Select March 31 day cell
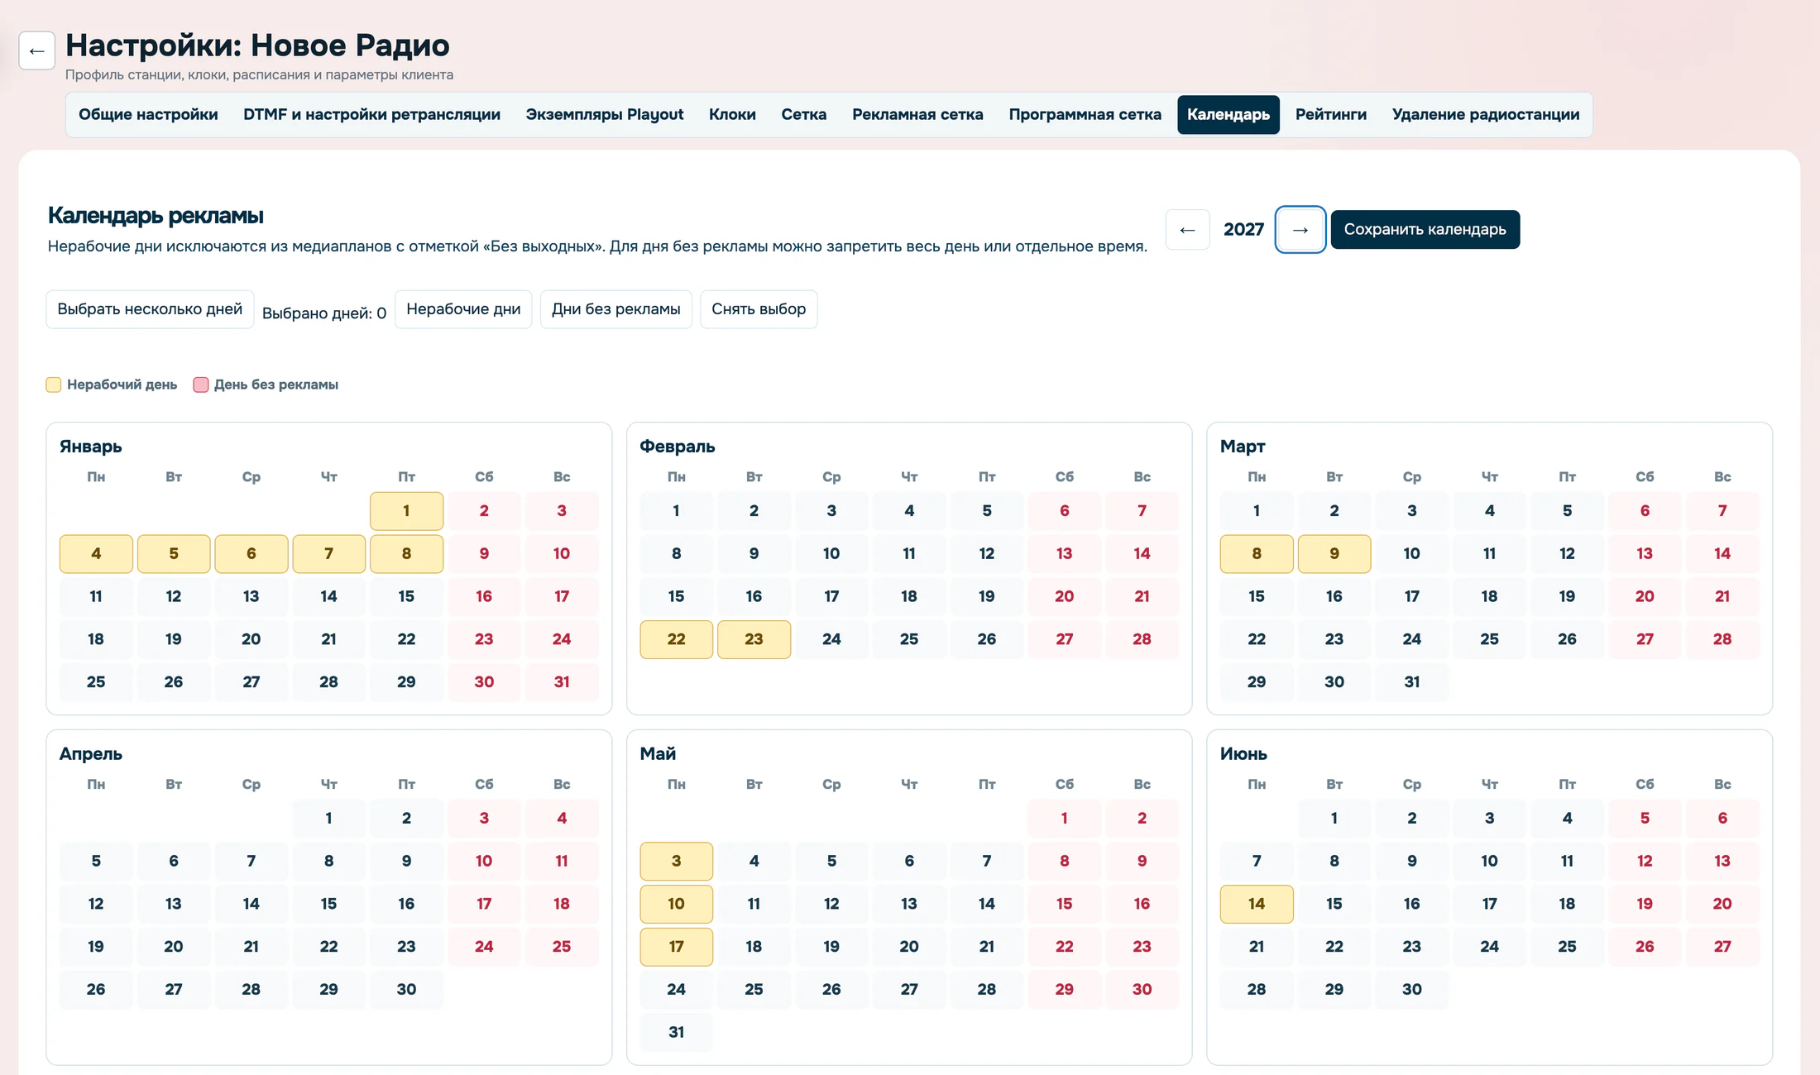 pyautogui.click(x=1412, y=682)
